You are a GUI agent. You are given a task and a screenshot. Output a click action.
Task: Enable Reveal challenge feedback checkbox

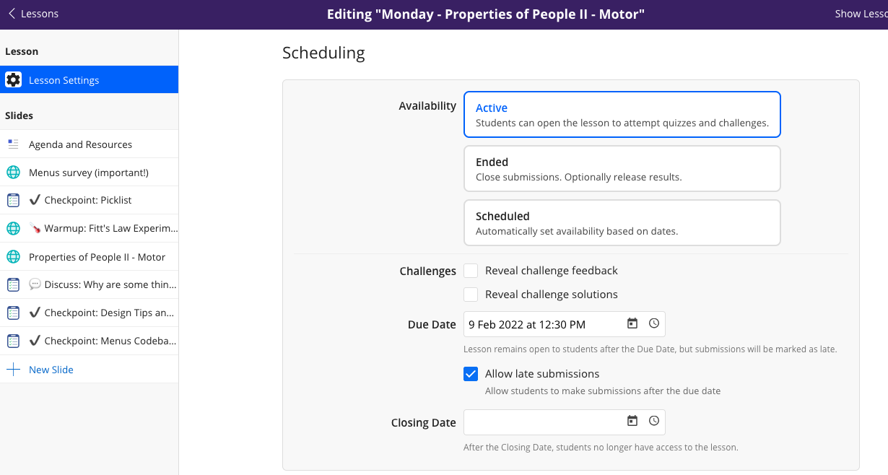tap(471, 271)
